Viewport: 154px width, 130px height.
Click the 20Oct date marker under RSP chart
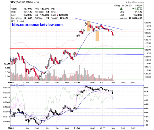coord(11,128)
